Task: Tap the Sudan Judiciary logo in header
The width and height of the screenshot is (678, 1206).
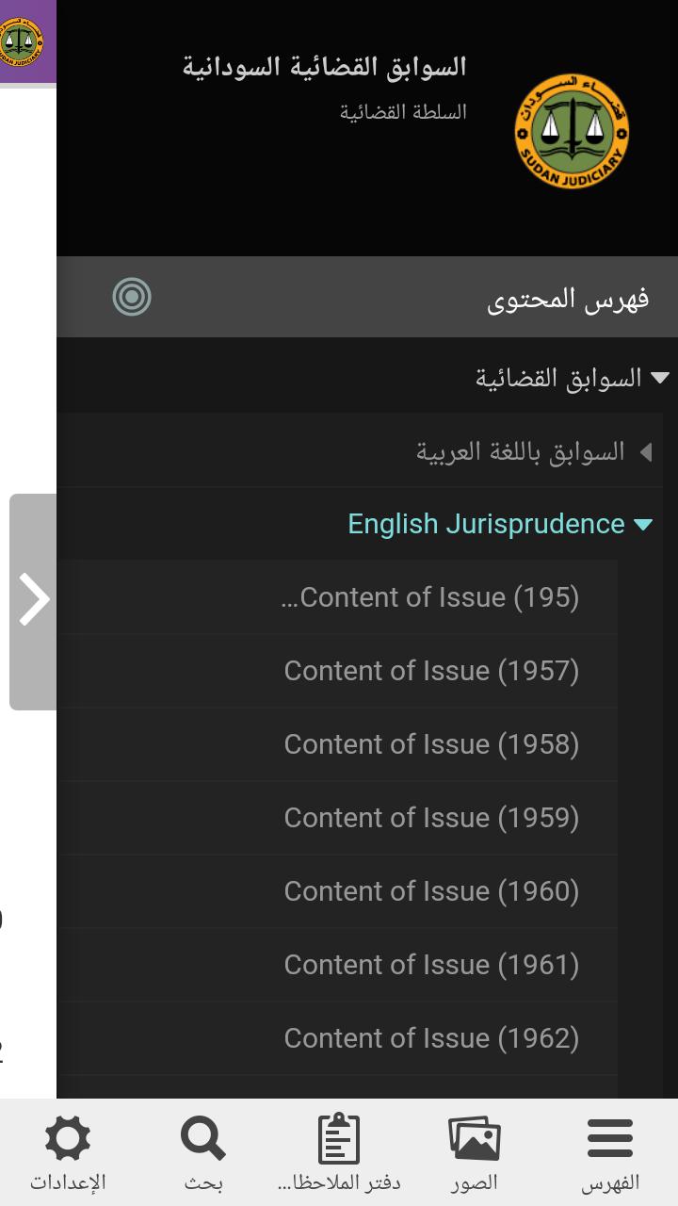Action: click(572, 131)
